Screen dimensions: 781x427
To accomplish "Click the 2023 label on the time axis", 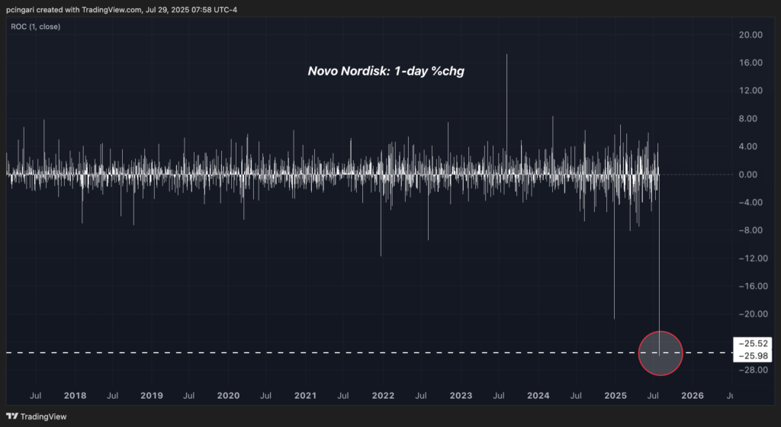I will (x=461, y=396).
